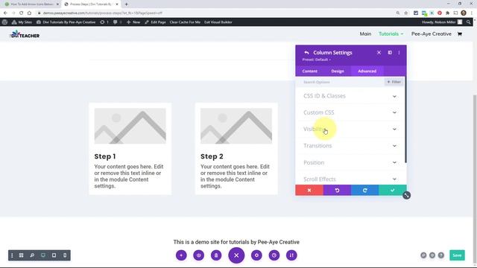Click Clear Cache For Me

click(x=185, y=22)
